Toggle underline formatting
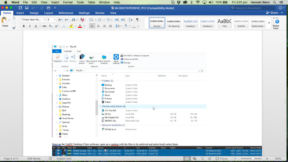Image resolution: width=288 pixels, height=162 pixels. tap(36, 26)
